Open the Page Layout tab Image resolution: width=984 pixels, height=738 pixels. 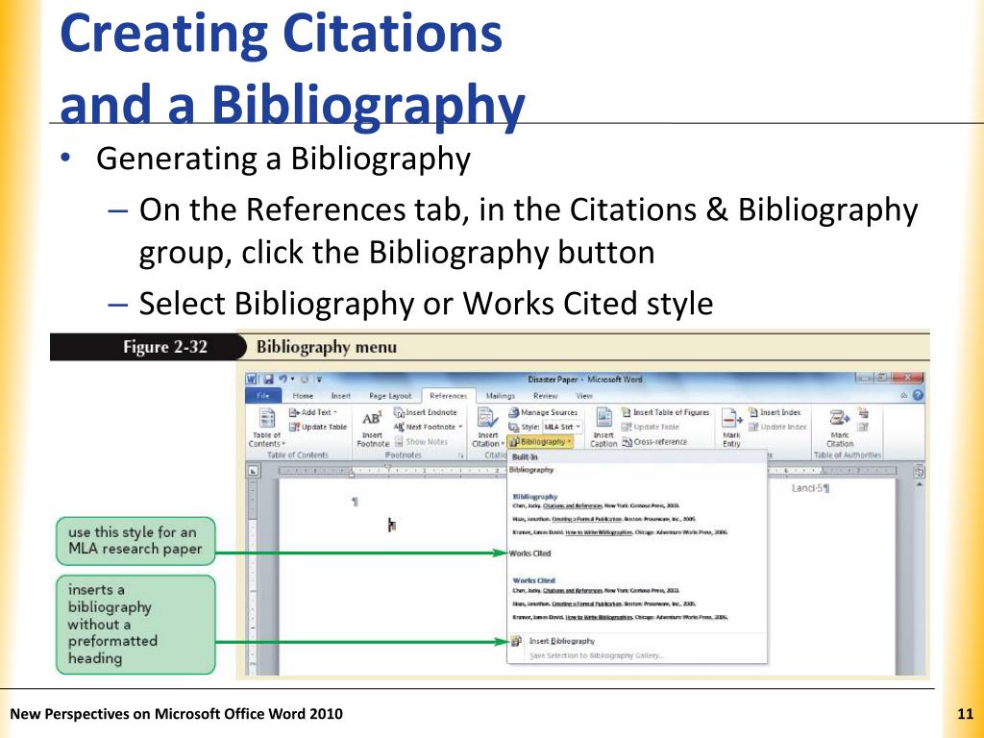coord(390,396)
